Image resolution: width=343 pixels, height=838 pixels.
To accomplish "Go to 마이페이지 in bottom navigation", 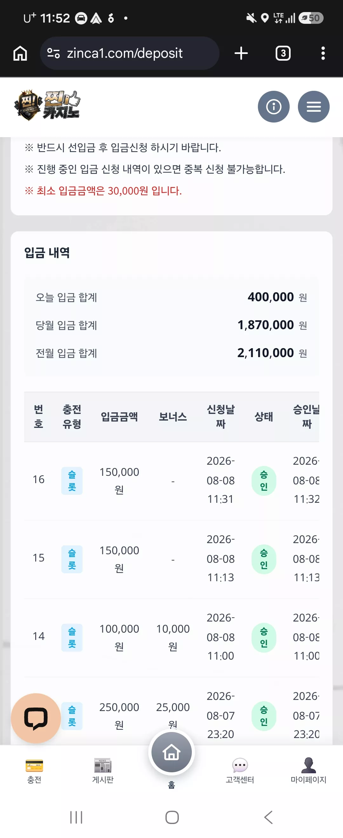I will tap(308, 771).
